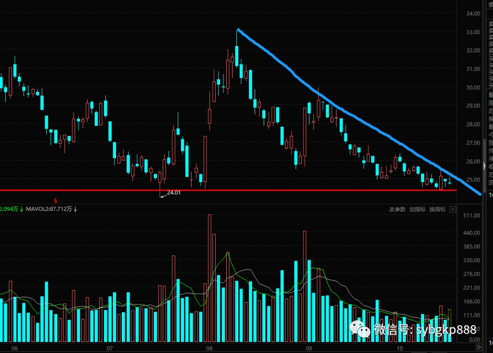Click the 33.00 price axis label
493x353 pixels.
(x=473, y=32)
